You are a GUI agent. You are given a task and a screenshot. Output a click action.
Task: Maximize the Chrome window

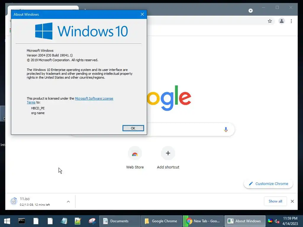277,7
